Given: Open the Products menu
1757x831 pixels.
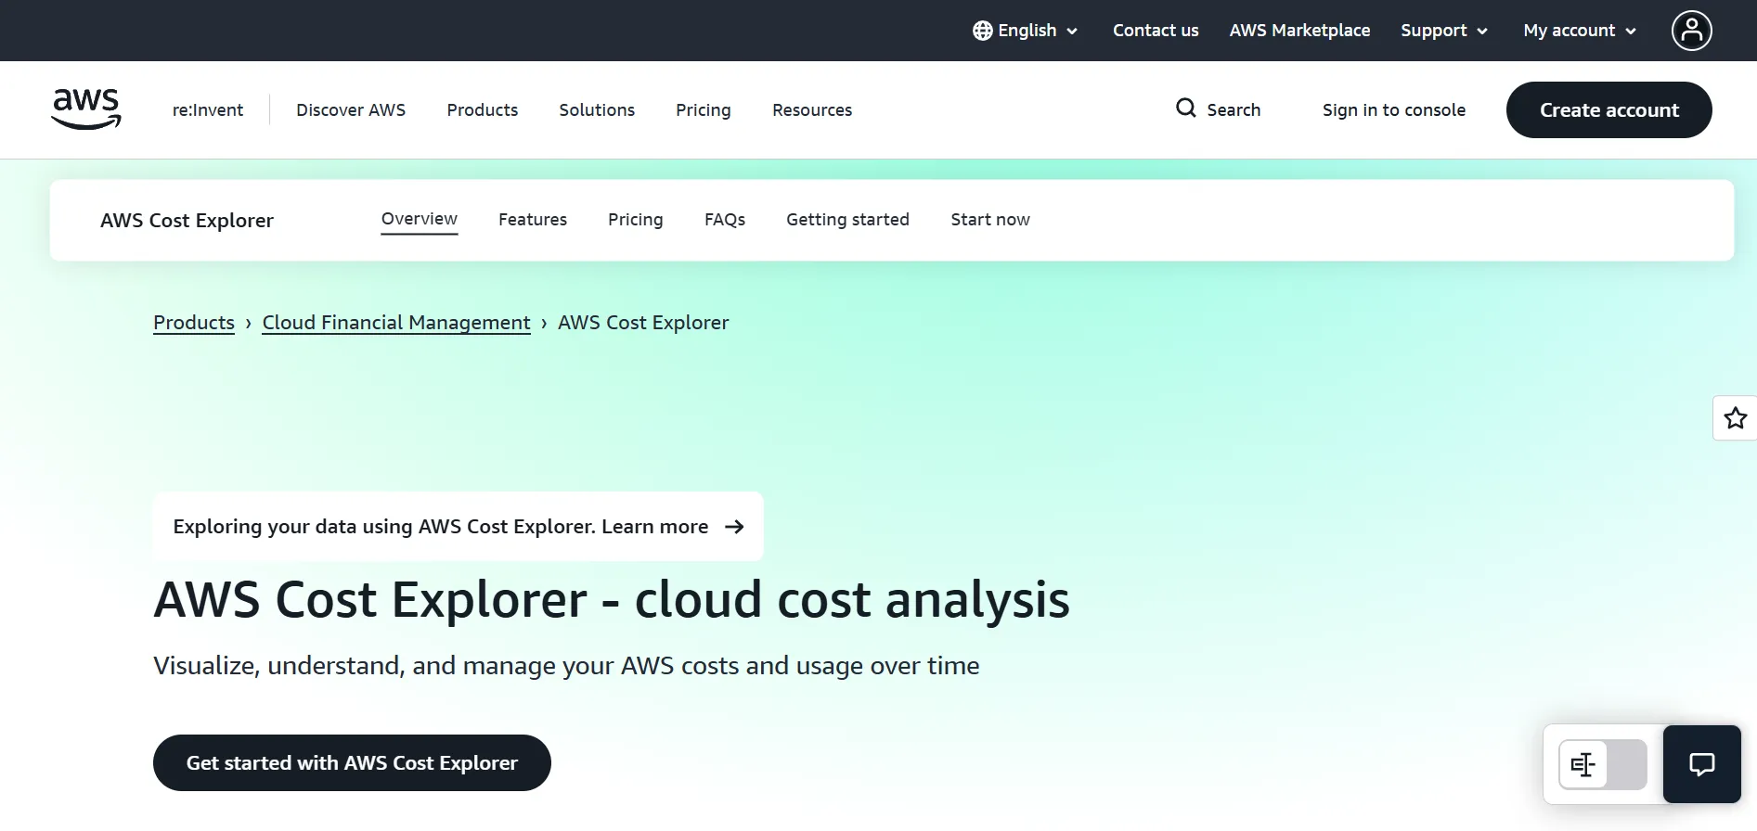Looking at the screenshot, I should [483, 109].
